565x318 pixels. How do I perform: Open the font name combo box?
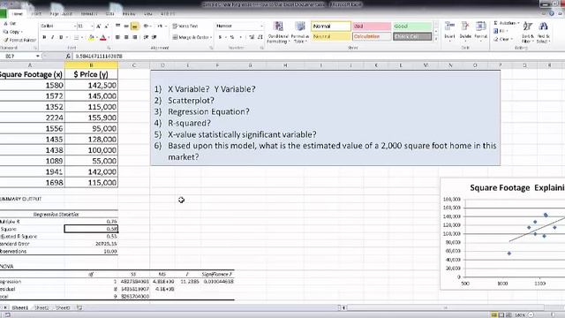(57, 26)
